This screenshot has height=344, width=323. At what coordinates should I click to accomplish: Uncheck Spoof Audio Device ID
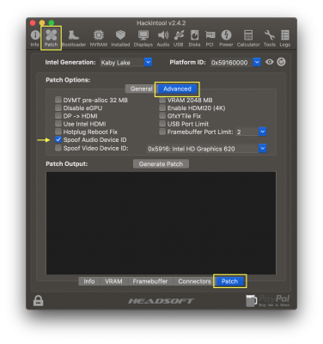tap(58, 139)
